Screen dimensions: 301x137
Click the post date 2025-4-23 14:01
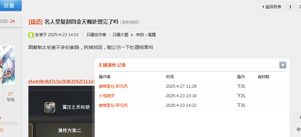pos(63,35)
